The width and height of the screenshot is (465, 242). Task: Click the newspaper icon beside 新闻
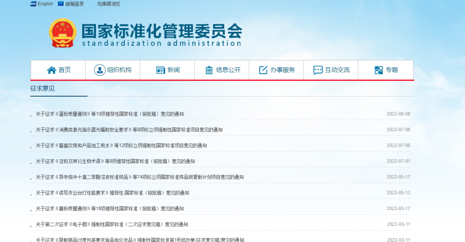click(161, 70)
